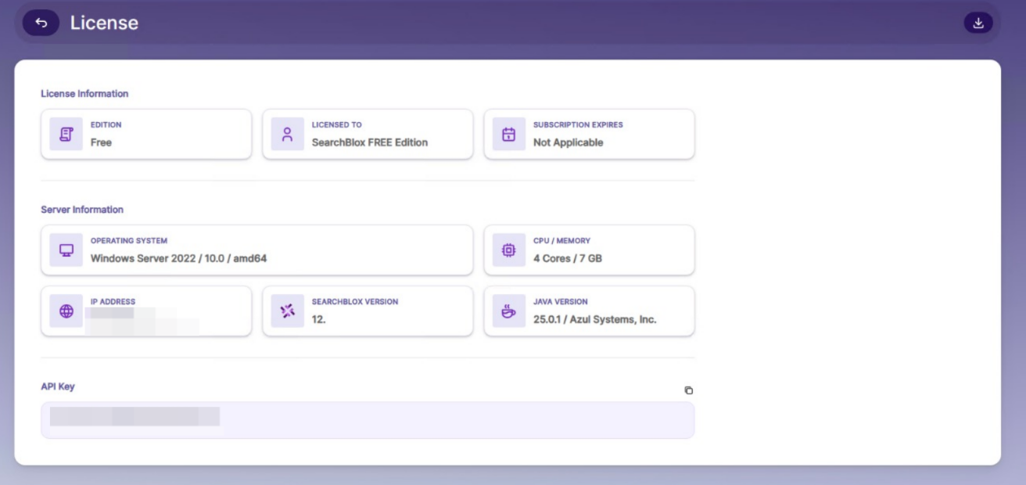The width and height of the screenshot is (1026, 485).
Task: Select the text 'SearchBlox FREE Edition'
Action: pos(370,142)
